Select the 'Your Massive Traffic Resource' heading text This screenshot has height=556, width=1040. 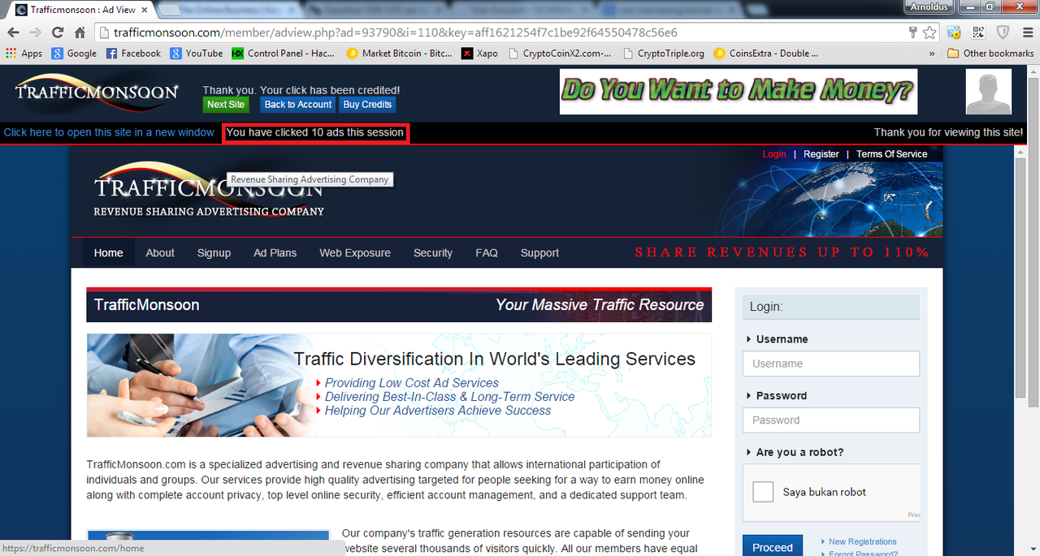600,305
